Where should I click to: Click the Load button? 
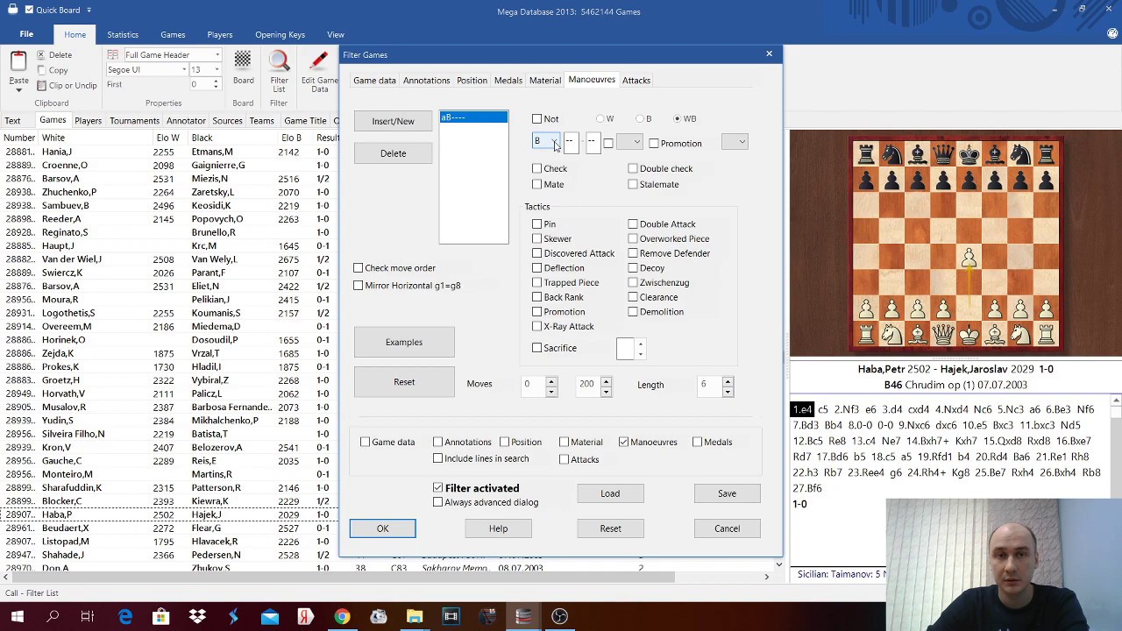tap(610, 493)
